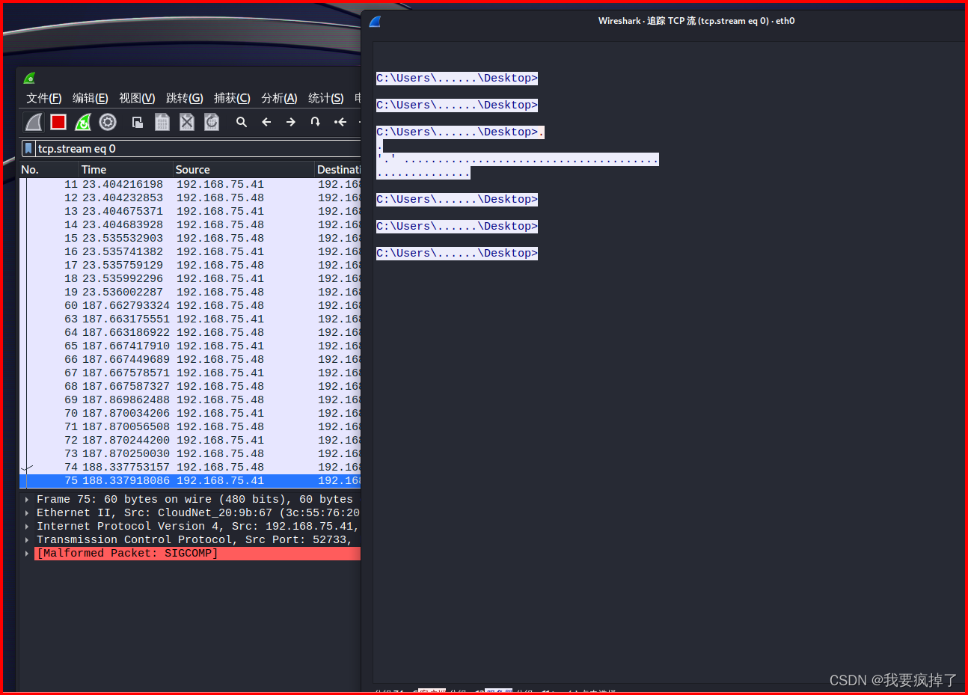This screenshot has height=695, width=968.
Task: Open the 统计(S) menu
Action: pos(326,98)
